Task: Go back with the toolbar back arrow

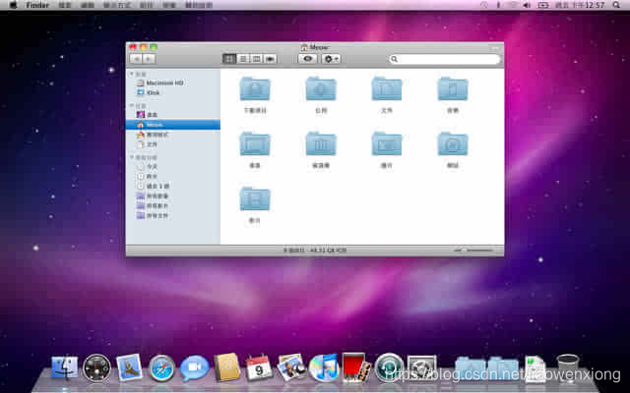Action: tap(136, 59)
